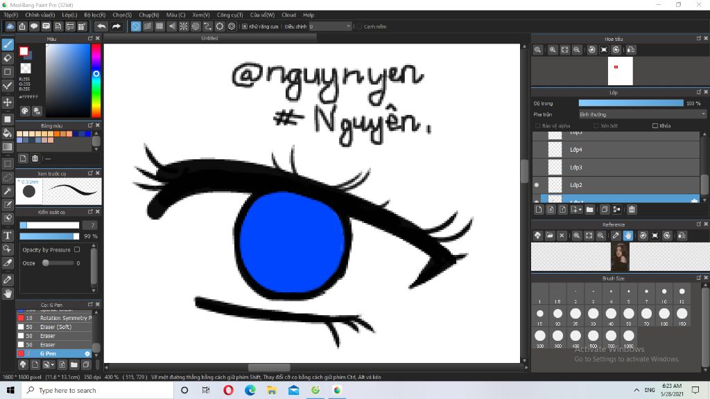Open a reference image via folder icon
Image resolution: width=710 pixels, height=399 pixels.
(550, 236)
